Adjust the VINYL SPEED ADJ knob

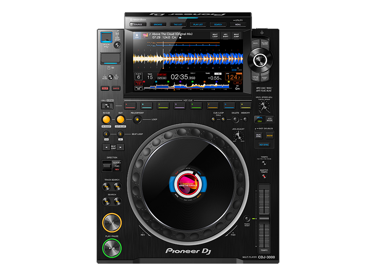[264, 106]
